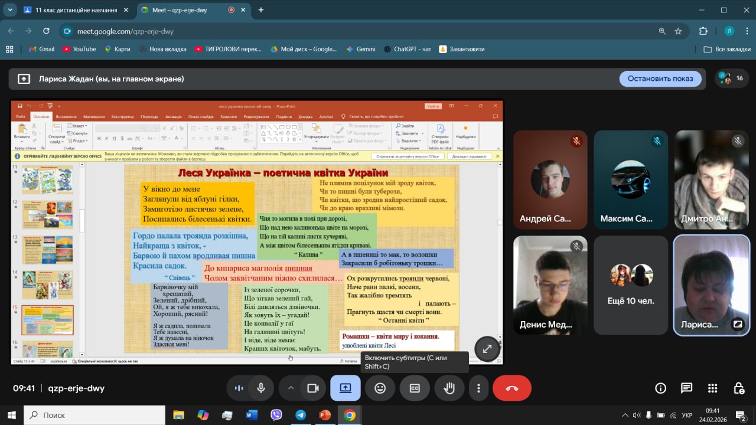The height and width of the screenshot is (425, 756).
Task: Toggle the camera on or off
Action: [312, 388]
